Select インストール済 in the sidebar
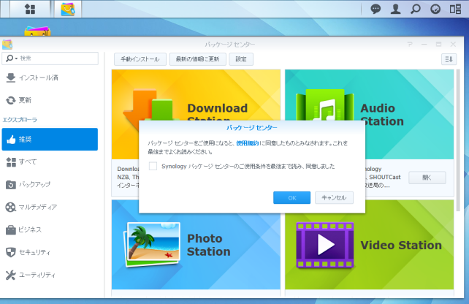 tap(50, 77)
